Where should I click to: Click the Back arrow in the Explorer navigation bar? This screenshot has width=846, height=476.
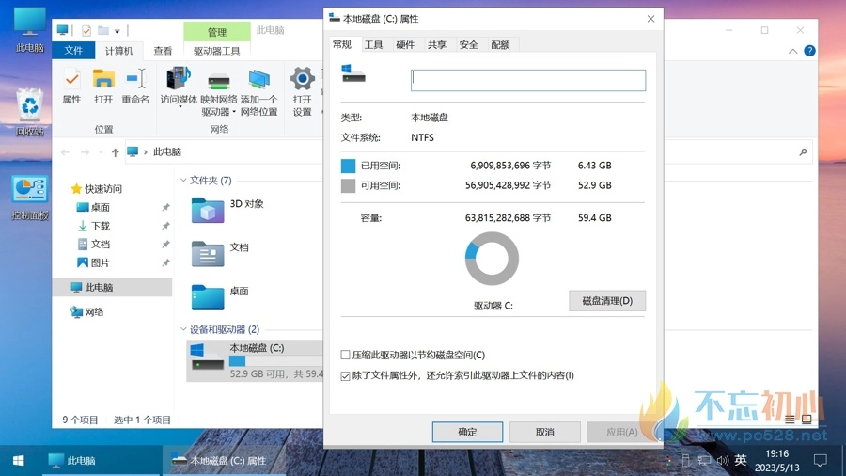(65, 152)
